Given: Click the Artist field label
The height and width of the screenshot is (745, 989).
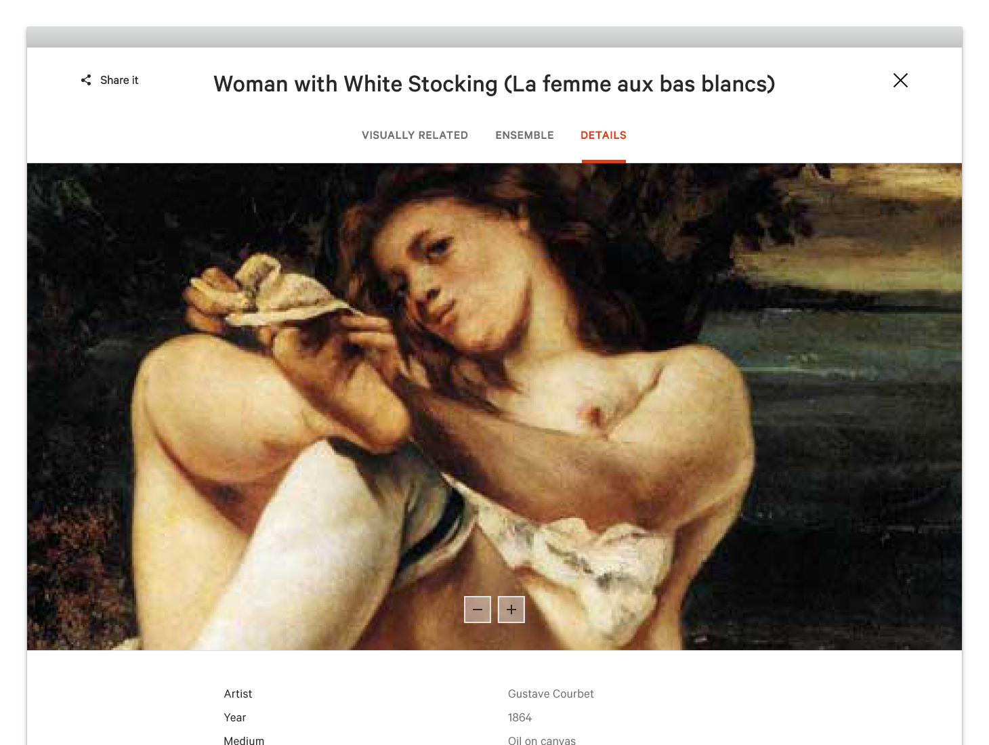Looking at the screenshot, I should [x=238, y=694].
